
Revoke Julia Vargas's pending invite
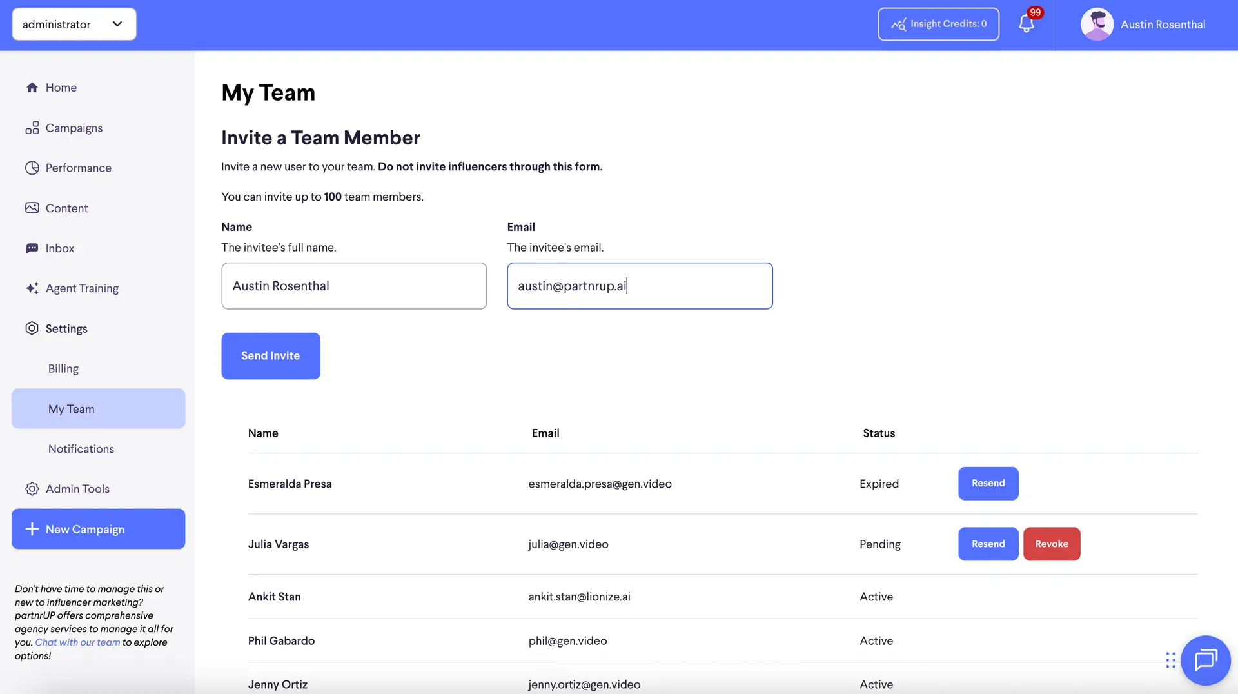(1052, 544)
